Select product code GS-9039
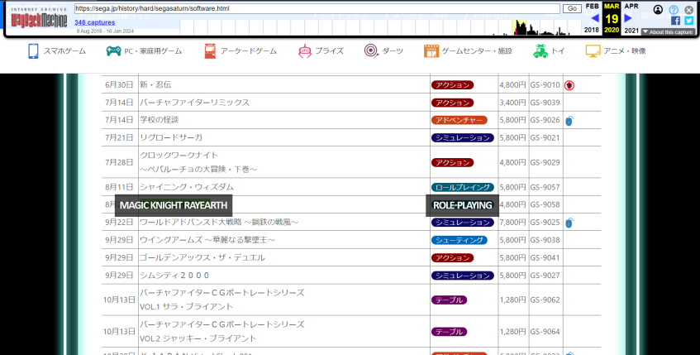This screenshot has height=355, width=700. pos(545,103)
